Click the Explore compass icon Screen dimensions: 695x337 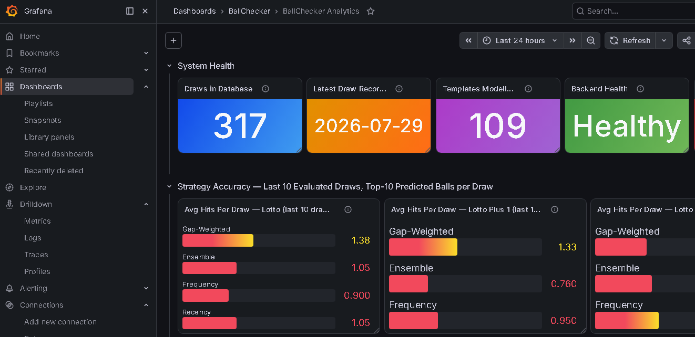pos(9,187)
